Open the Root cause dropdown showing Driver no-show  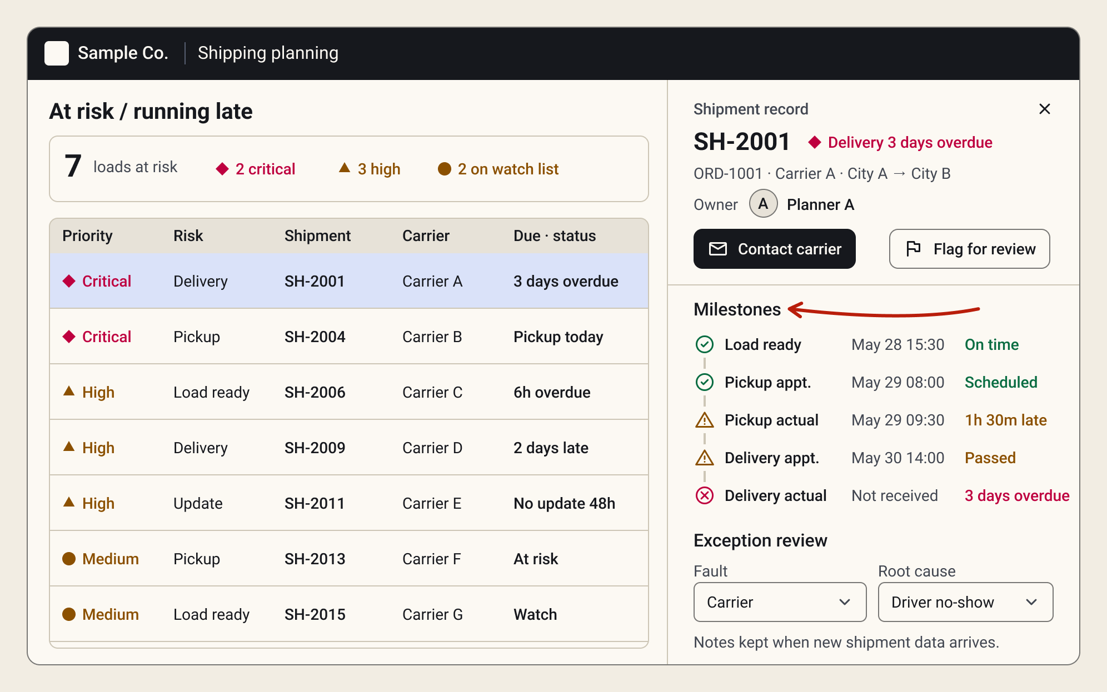(966, 602)
